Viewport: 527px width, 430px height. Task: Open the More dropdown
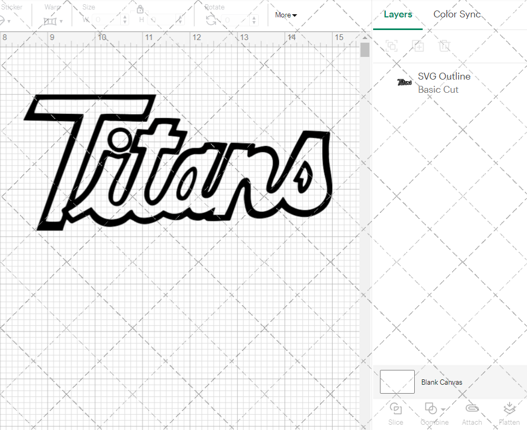point(285,15)
